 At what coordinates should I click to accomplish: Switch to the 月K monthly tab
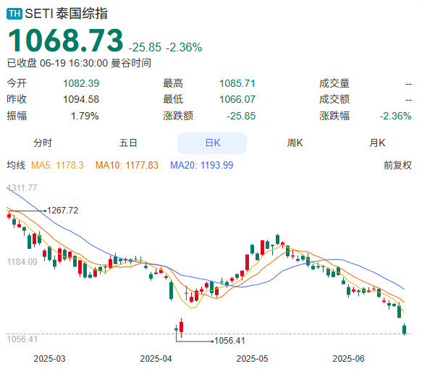pyautogui.click(x=377, y=143)
